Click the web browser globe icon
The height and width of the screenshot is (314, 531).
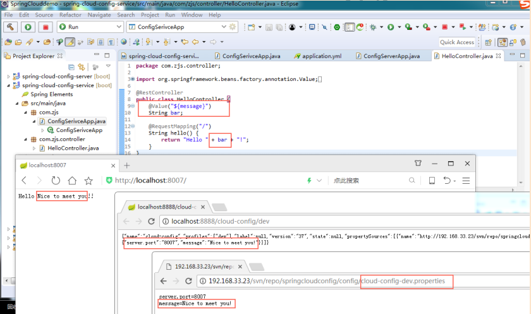click(124, 42)
